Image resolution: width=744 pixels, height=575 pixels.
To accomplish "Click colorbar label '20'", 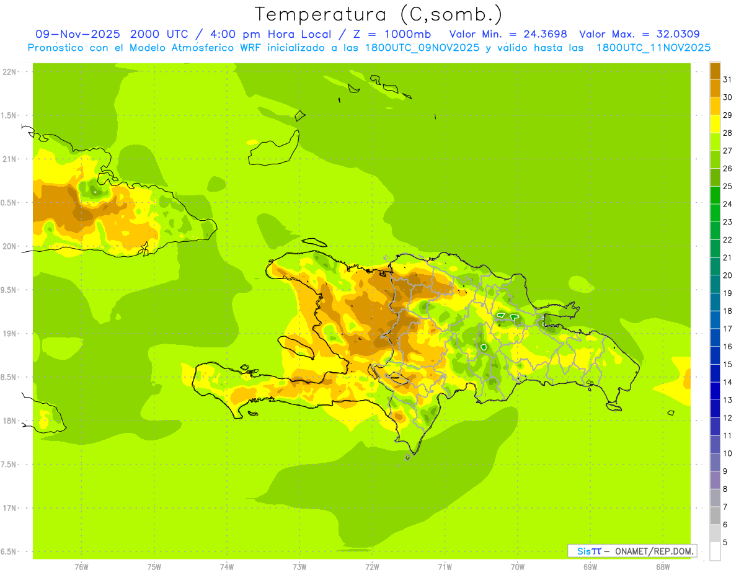I will [x=728, y=275].
